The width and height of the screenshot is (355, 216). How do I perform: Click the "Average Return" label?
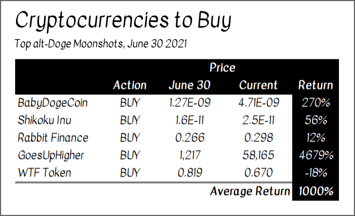click(250, 191)
